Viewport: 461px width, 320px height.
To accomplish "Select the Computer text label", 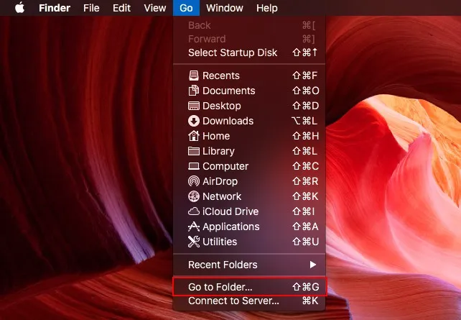I will pos(225,166).
